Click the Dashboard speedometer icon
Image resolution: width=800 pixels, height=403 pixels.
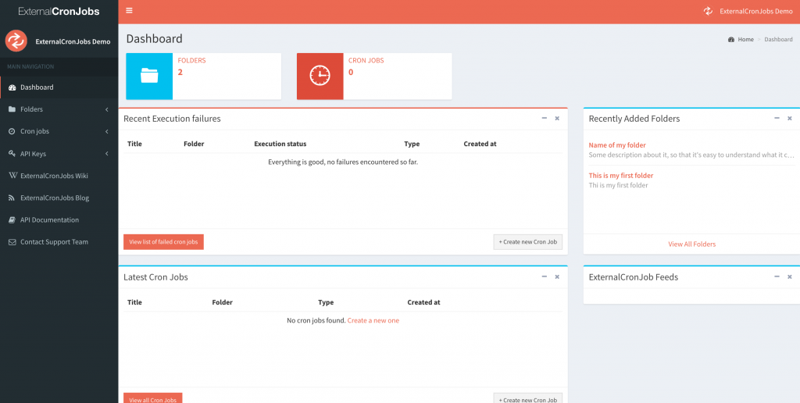12,87
